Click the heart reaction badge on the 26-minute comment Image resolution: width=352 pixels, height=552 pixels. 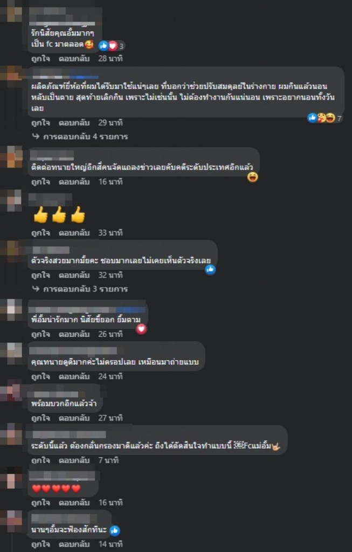click(x=142, y=329)
